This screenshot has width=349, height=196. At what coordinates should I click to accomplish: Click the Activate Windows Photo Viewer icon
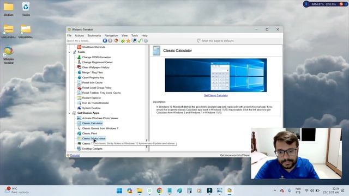[79, 118]
